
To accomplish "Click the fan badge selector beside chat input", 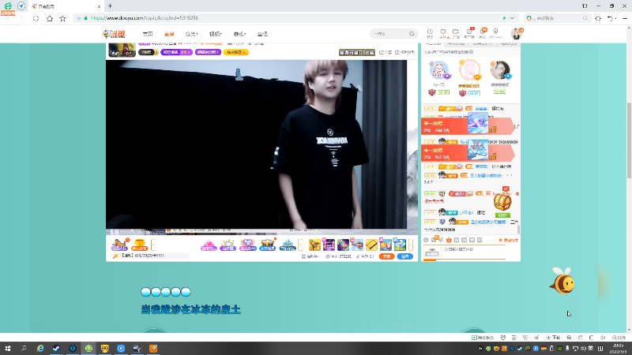I will click(431, 252).
